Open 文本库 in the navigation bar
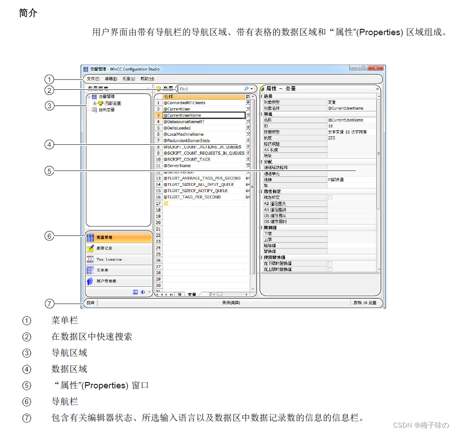This screenshot has width=456, height=433. pyautogui.click(x=119, y=270)
